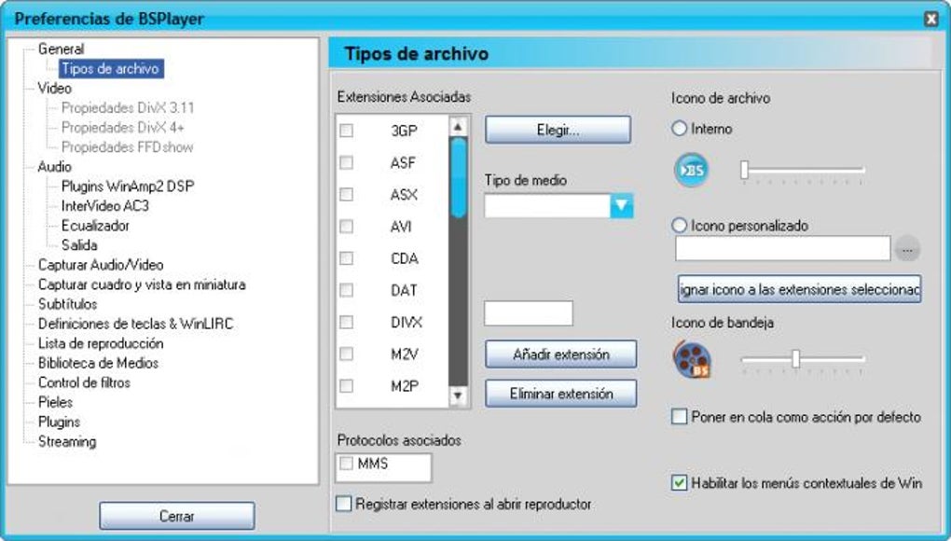Open the Plugins settings page
951x541 pixels.
[59, 423]
